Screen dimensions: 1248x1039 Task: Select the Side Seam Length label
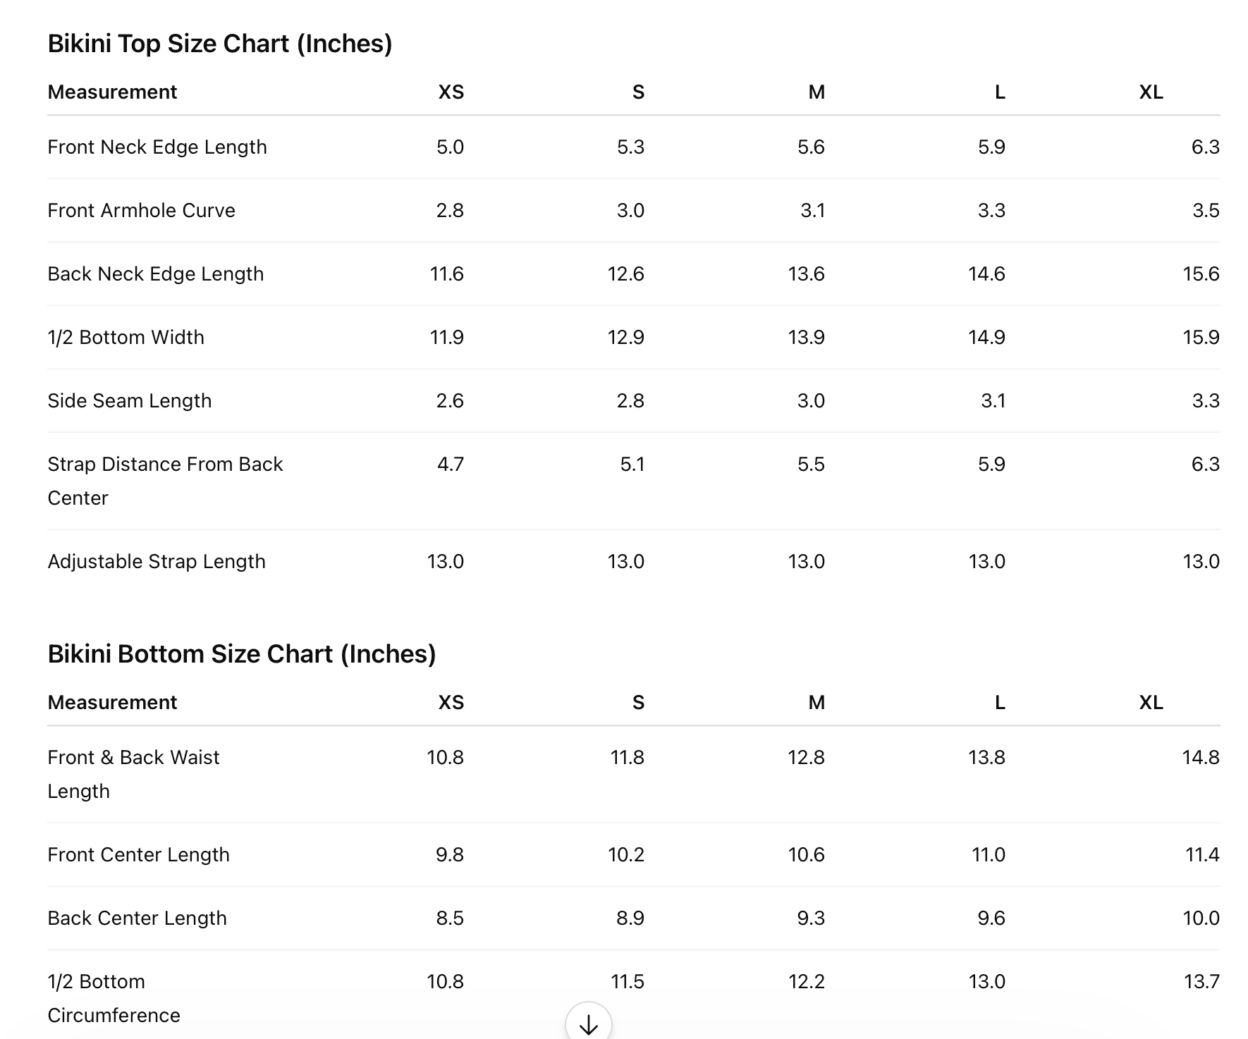pos(130,401)
